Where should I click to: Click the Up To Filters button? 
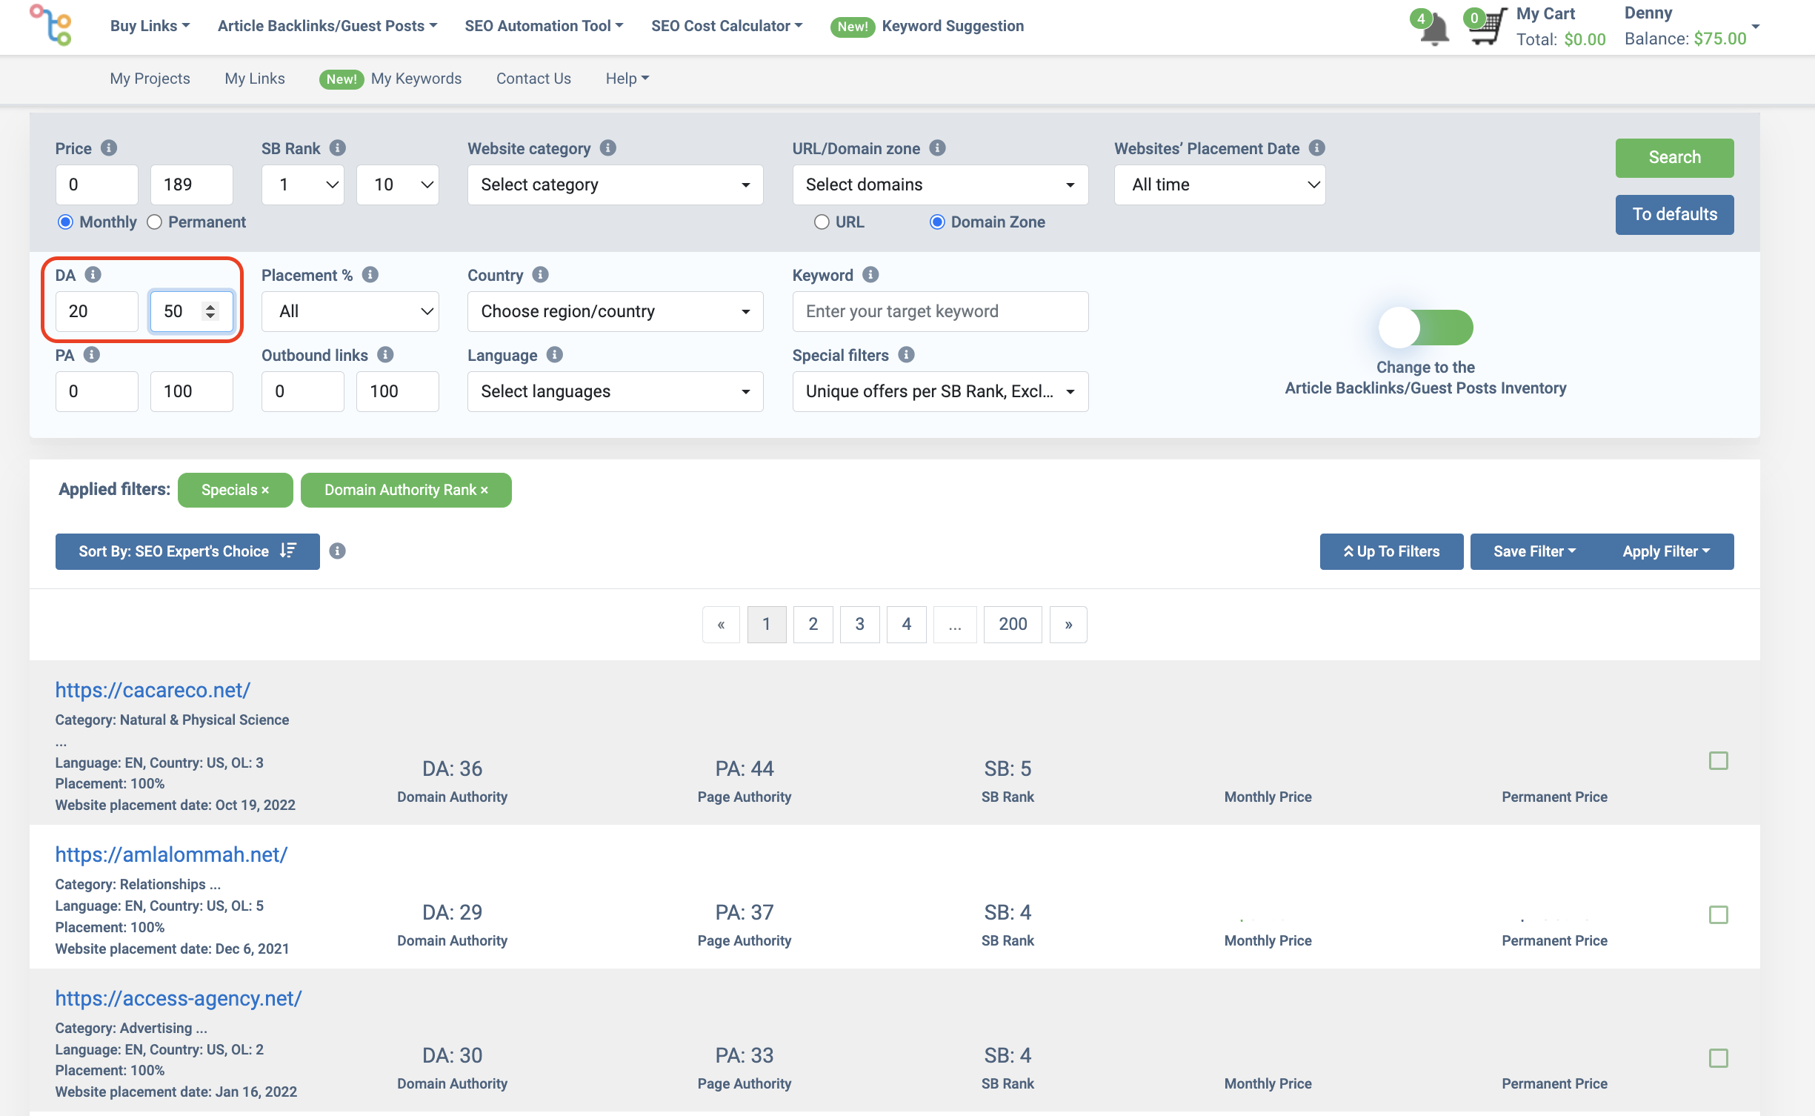(x=1391, y=551)
